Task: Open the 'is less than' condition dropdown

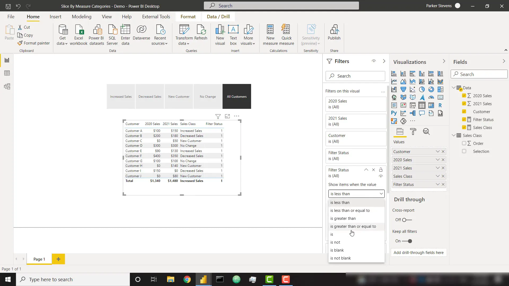Action: tap(356, 194)
